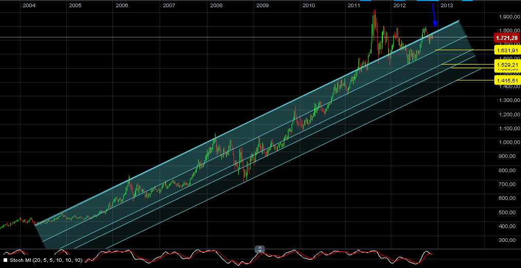This screenshot has height=268, width=521.
Task: Click the 2006 year label on time axis
Action: pyautogui.click(x=122, y=5)
